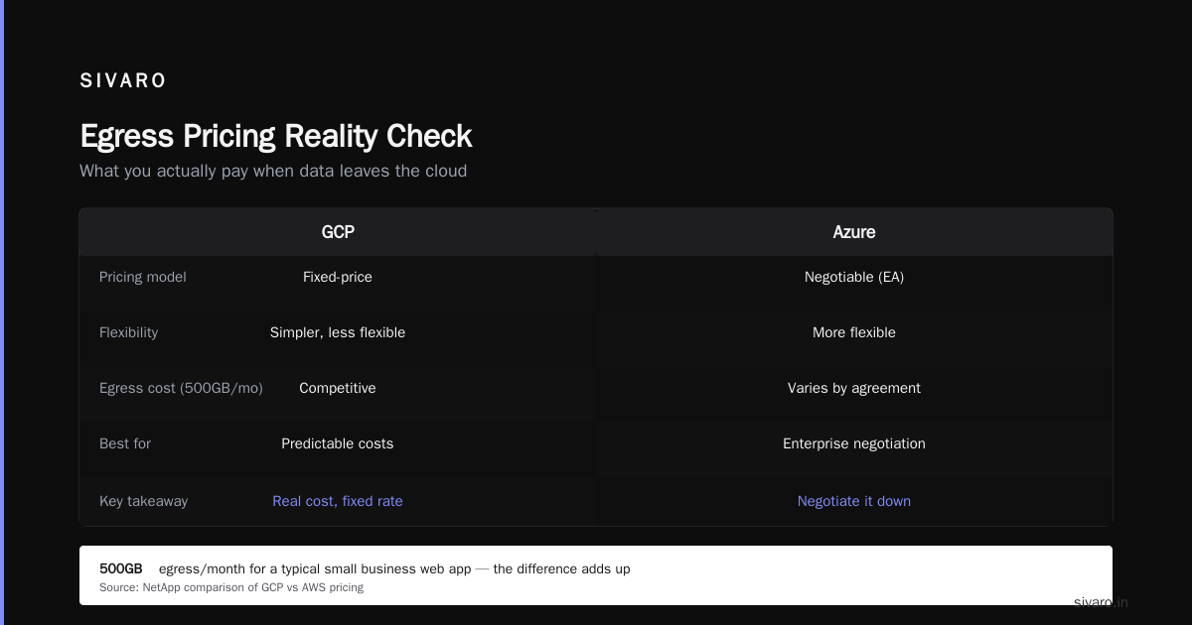Click the Egress cost (500GB/mo) label

click(x=181, y=388)
